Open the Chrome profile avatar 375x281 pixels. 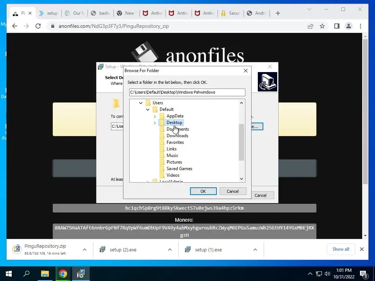[349, 26]
